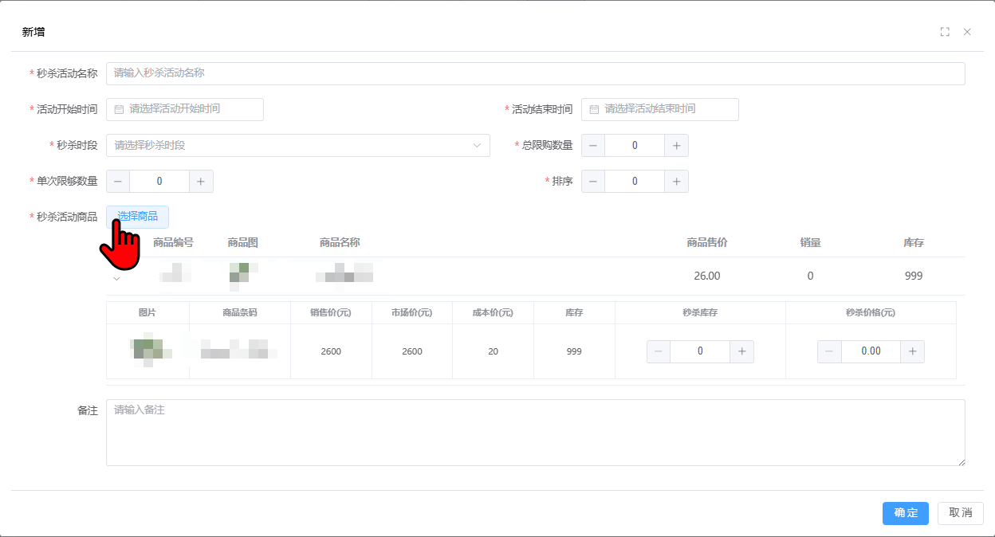The width and height of the screenshot is (995, 537).
Task: Collapse the expanded product row chevron
Action: pyautogui.click(x=116, y=278)
